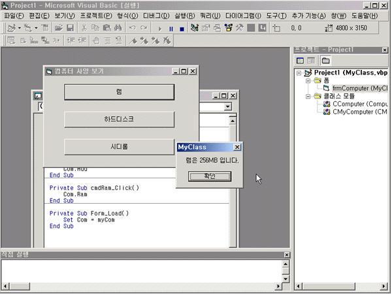Click the Find binoculars icon
The width and height of the screenshot is (392, 294).
click(118, 28)
